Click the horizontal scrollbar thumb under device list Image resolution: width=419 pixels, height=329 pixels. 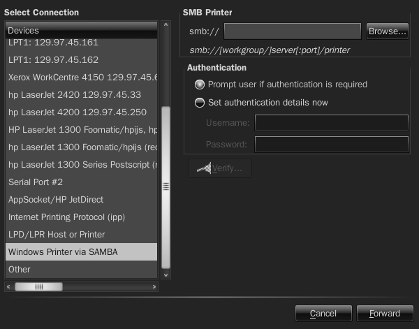(38, 287)
